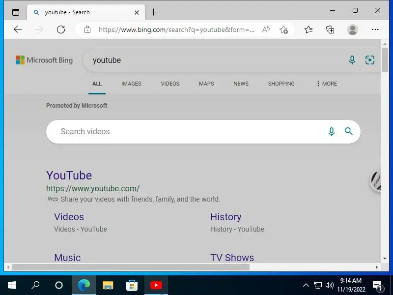The height and width of the screenshot is (295, 393).
Task: Click the Promoted by Microsoft label
Action: 77,106
